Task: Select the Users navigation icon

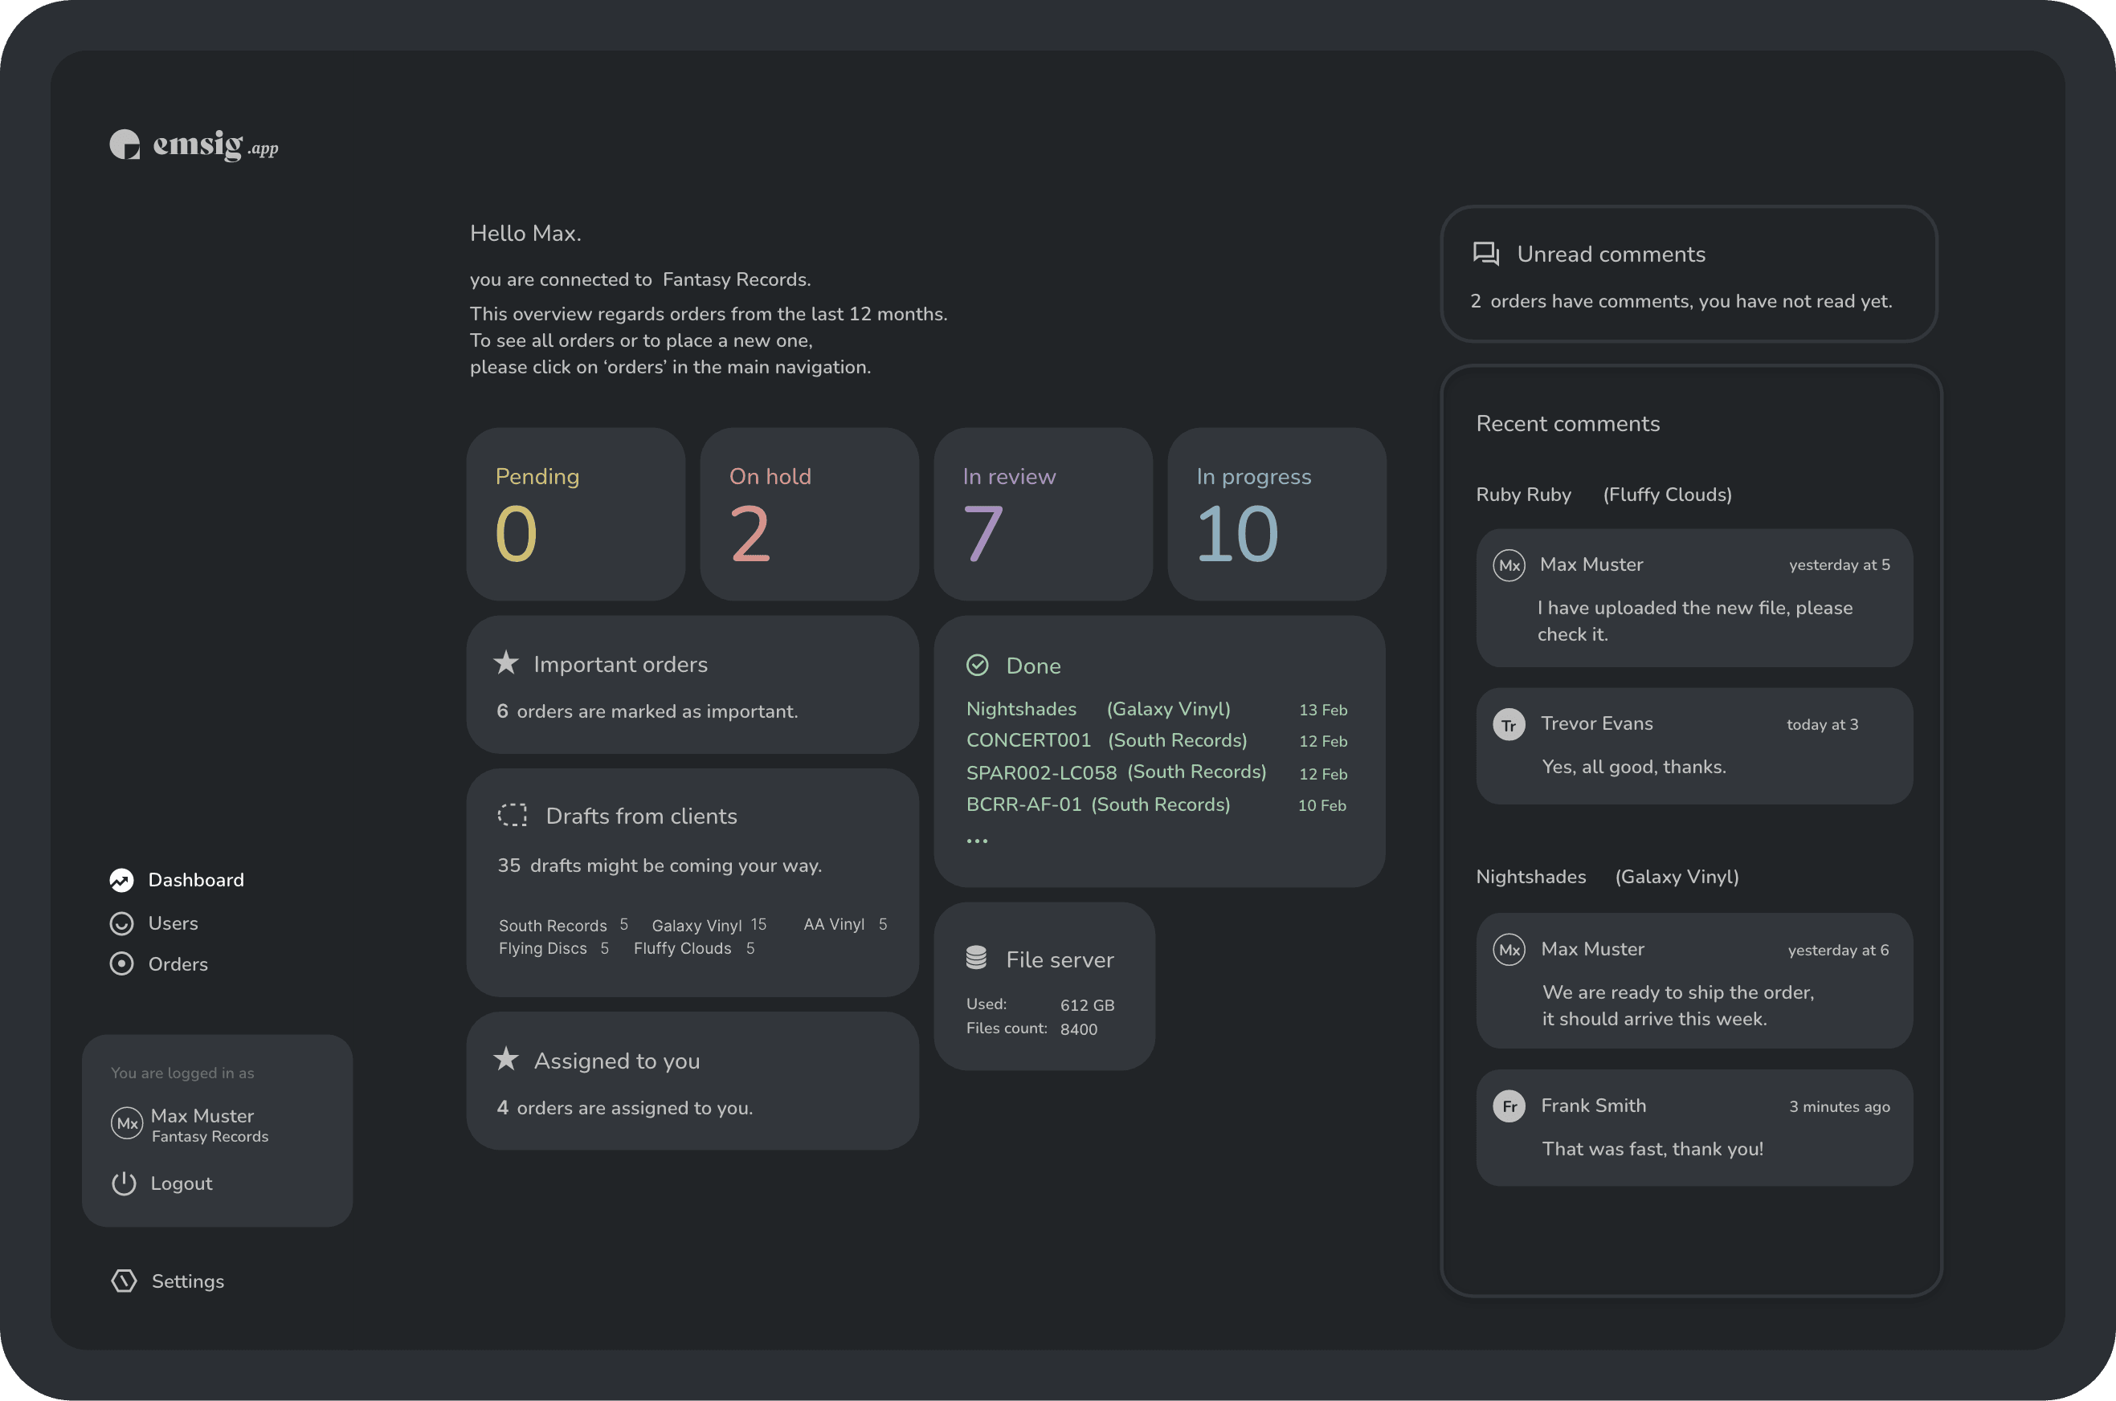Action: [x=121, y=923]
